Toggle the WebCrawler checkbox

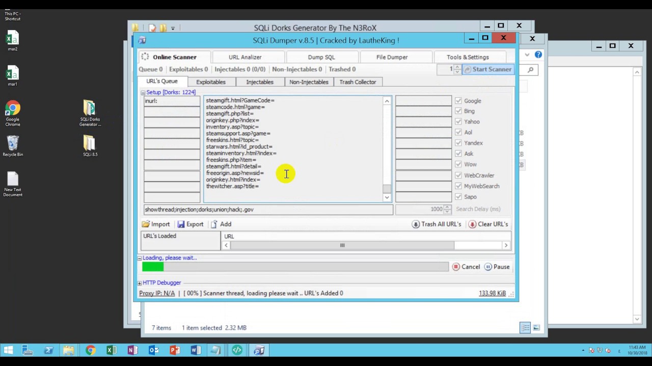click(x=458, y=175)
